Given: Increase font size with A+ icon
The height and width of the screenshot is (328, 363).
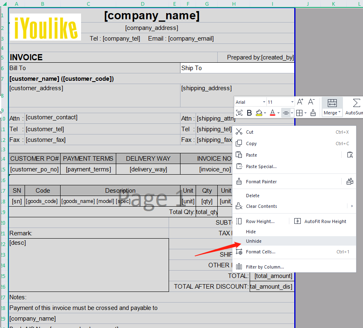Looking at the screenshot, I should click(300, 102).
